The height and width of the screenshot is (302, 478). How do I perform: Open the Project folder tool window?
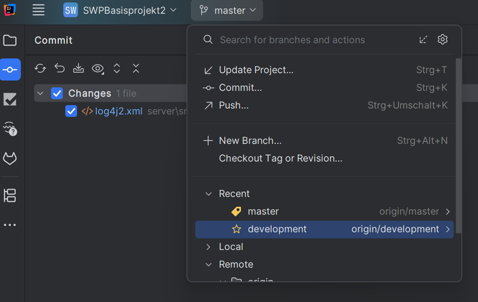(x=10, y=40)
